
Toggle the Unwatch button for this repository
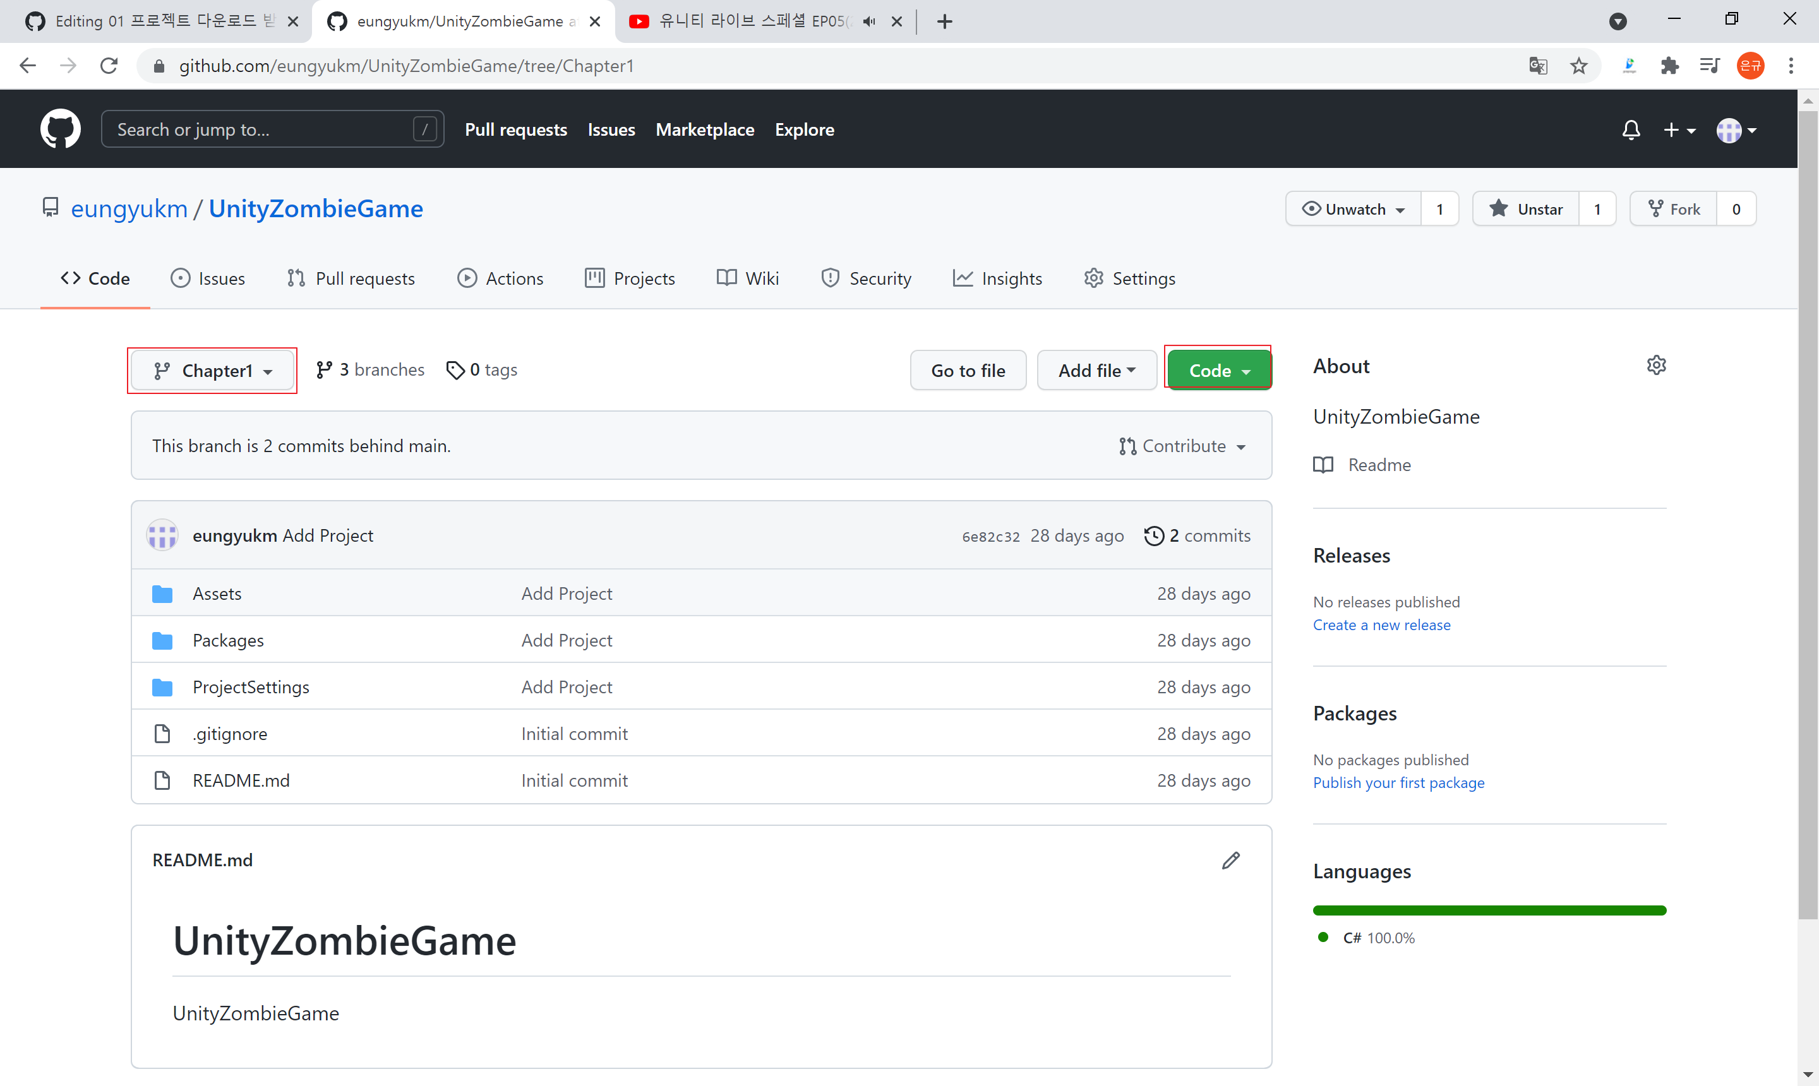click(1354, 209)
